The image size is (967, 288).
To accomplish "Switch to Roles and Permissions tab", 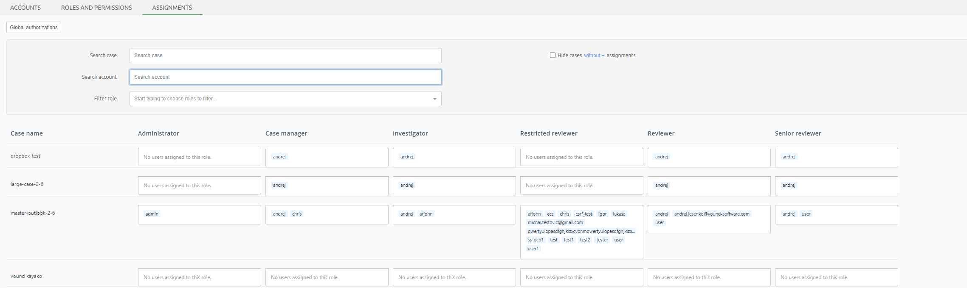I will coord(96,8).
